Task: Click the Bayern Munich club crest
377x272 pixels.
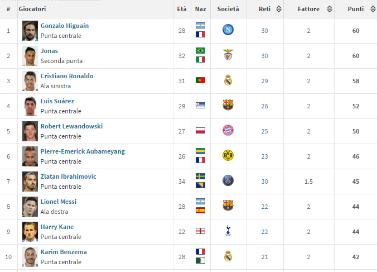Action: click(228, 131)
